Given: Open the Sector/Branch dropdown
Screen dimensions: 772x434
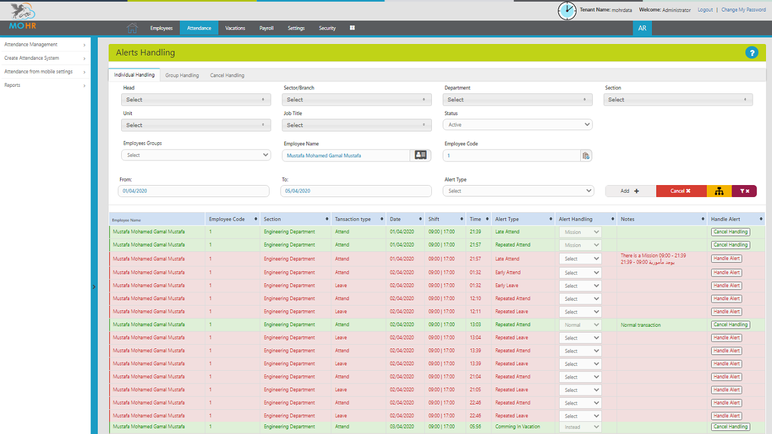Looking at the screenshot, I should (x=356, y=99).
